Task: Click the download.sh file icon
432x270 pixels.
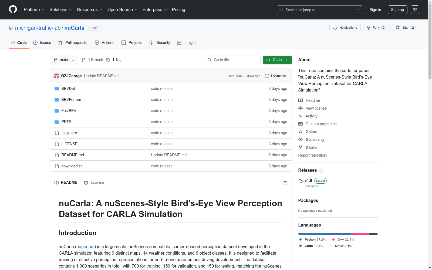Action: point(57,166)
